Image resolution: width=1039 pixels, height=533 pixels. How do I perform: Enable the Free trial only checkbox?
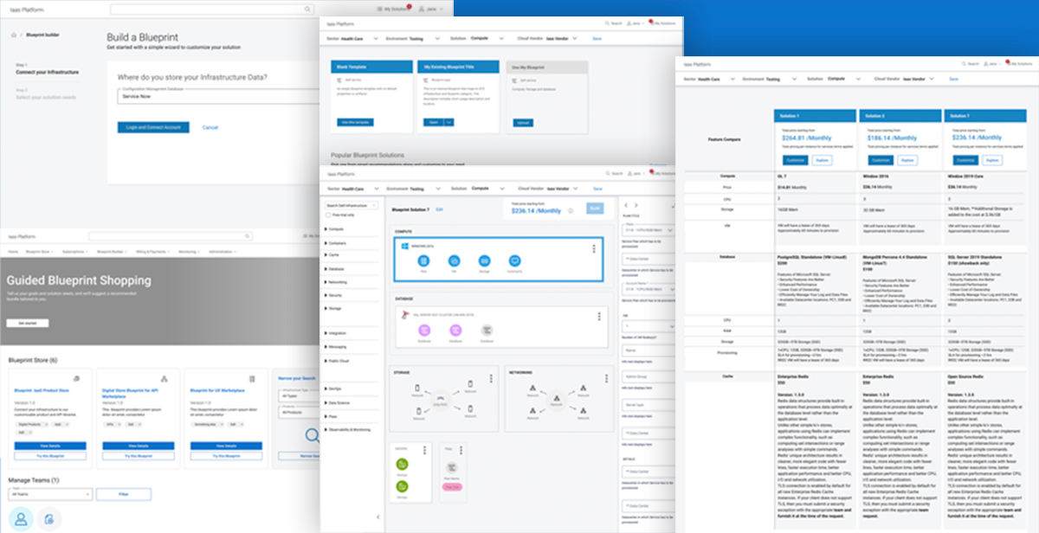[327, 215]
